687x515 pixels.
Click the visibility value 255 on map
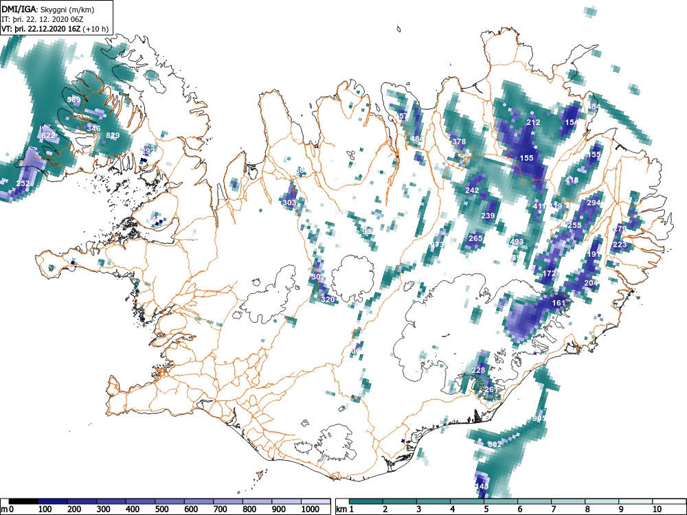[x=574, y=225]
